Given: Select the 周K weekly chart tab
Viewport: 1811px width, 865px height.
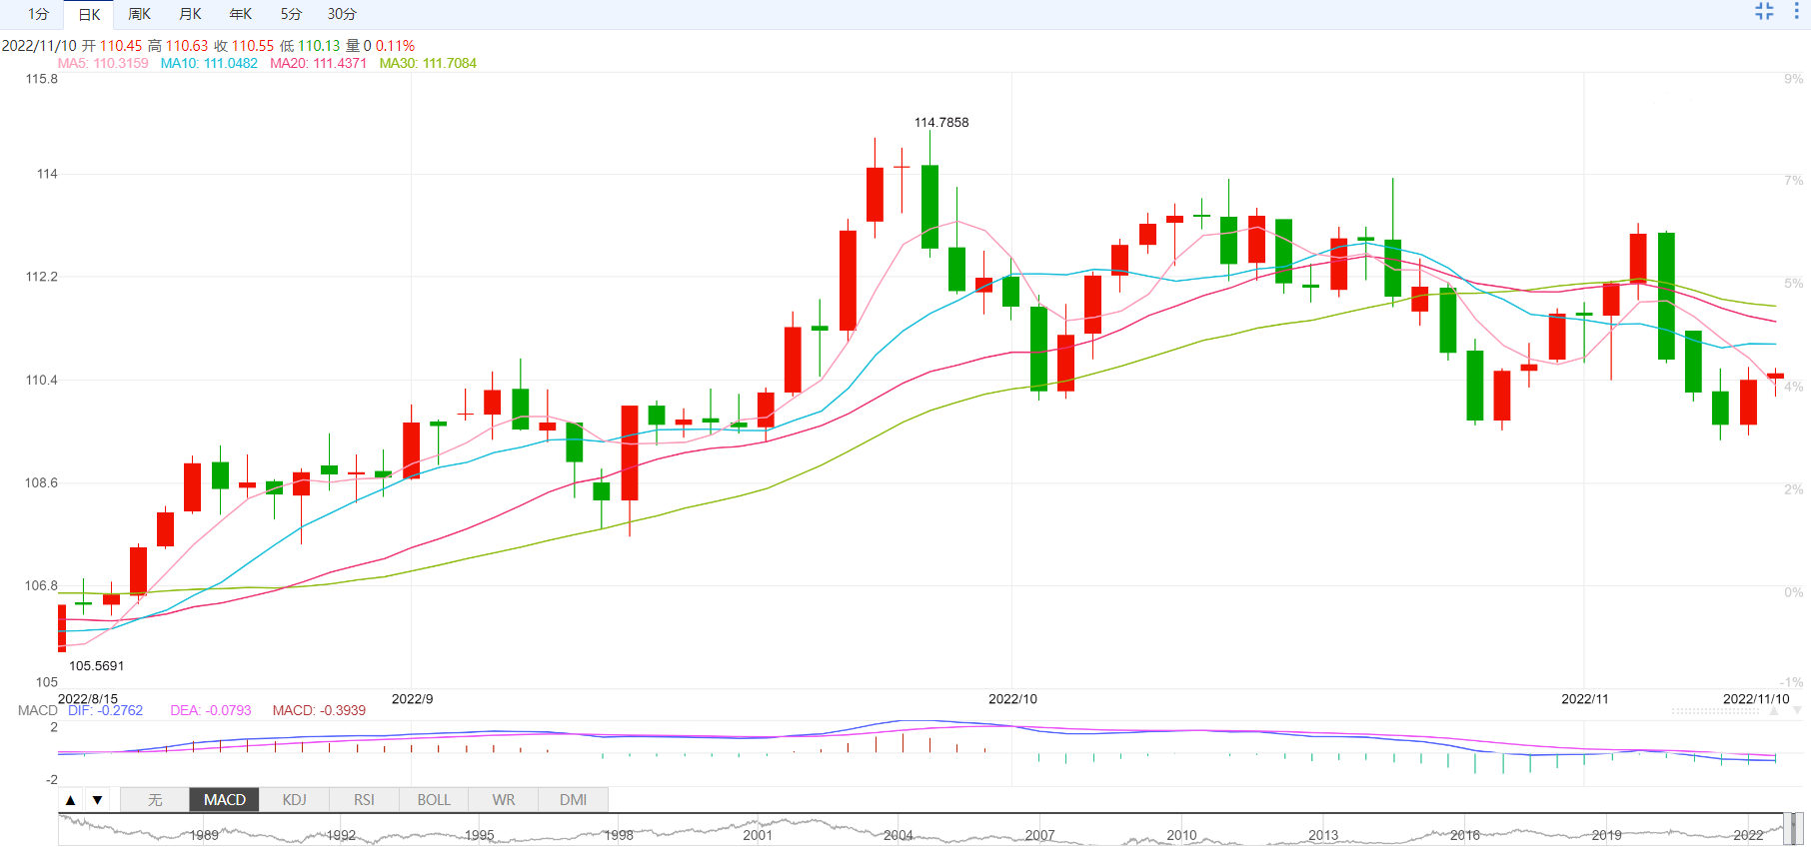Looking at the screenshot, I should [140, 14].
